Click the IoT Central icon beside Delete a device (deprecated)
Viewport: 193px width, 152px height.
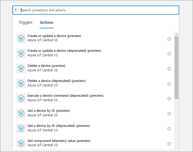click(x=21, y=83)
